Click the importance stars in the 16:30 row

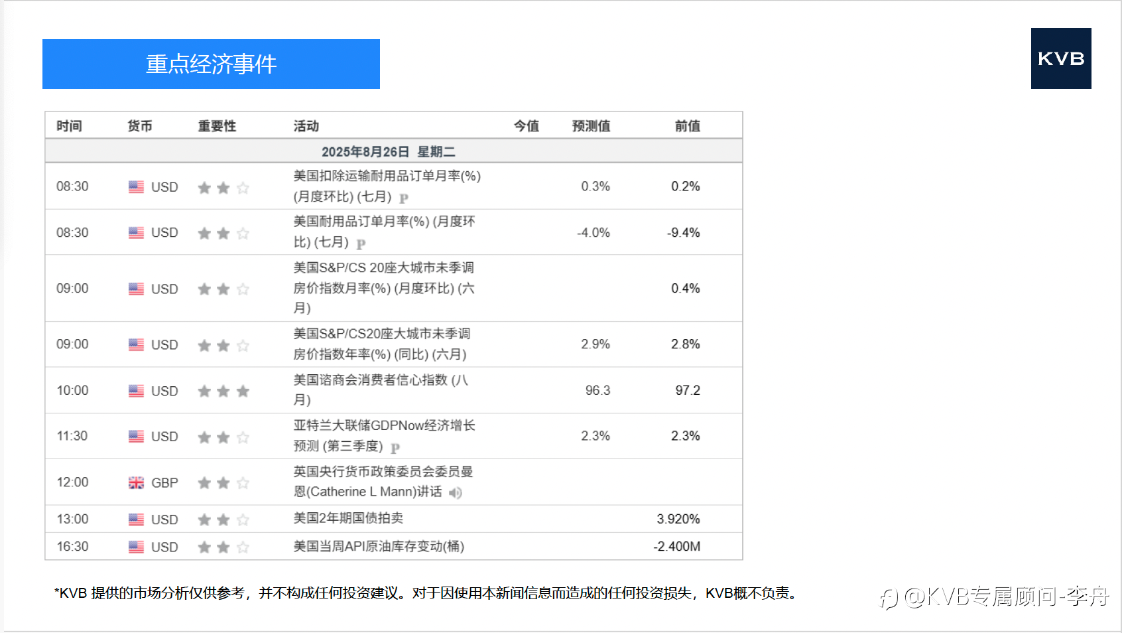coord(223,547)
